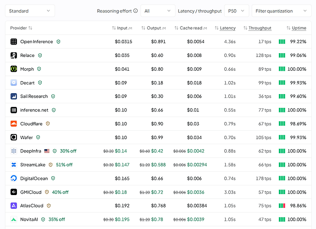Click the Cloudflare uptime bars

[x=282, y=123]
